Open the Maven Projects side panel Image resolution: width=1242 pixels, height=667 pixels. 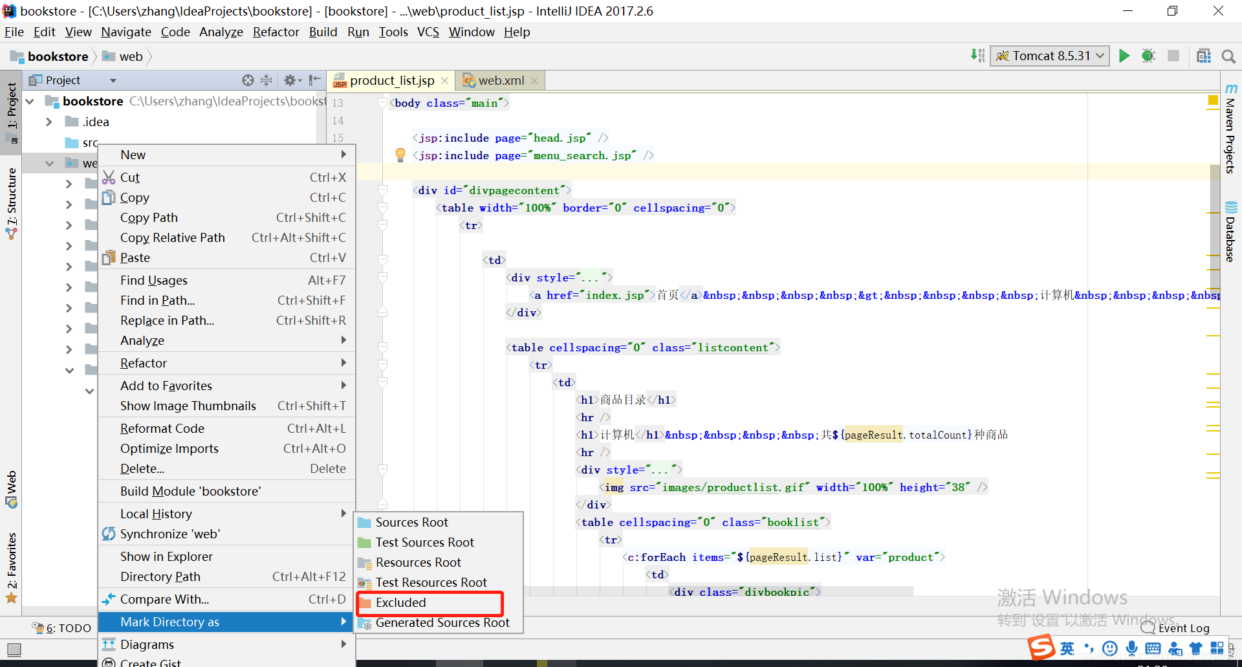(x=1231, y=129)
